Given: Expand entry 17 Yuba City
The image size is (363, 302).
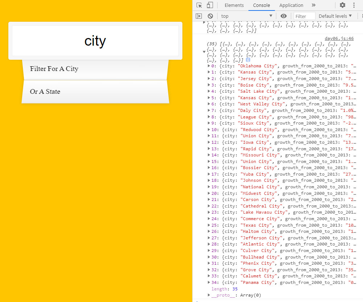Looking at the screenshot, I should point(209,174).
